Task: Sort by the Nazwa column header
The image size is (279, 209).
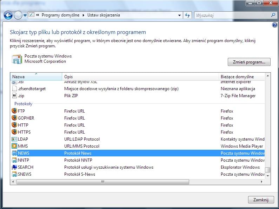Action: 36,76
